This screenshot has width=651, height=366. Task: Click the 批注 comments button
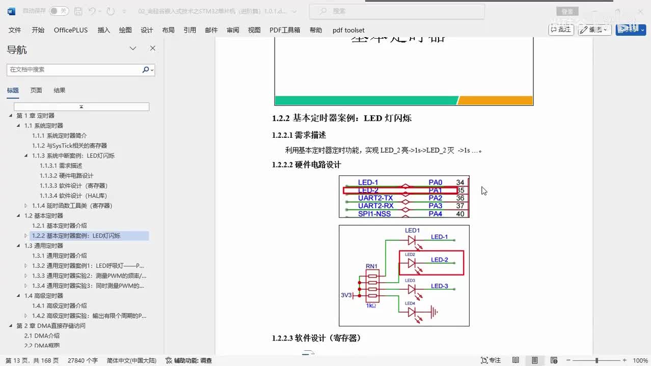[561, 29]
